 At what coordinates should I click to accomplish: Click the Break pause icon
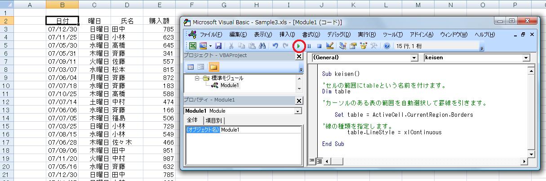click(x=309, y=46)
